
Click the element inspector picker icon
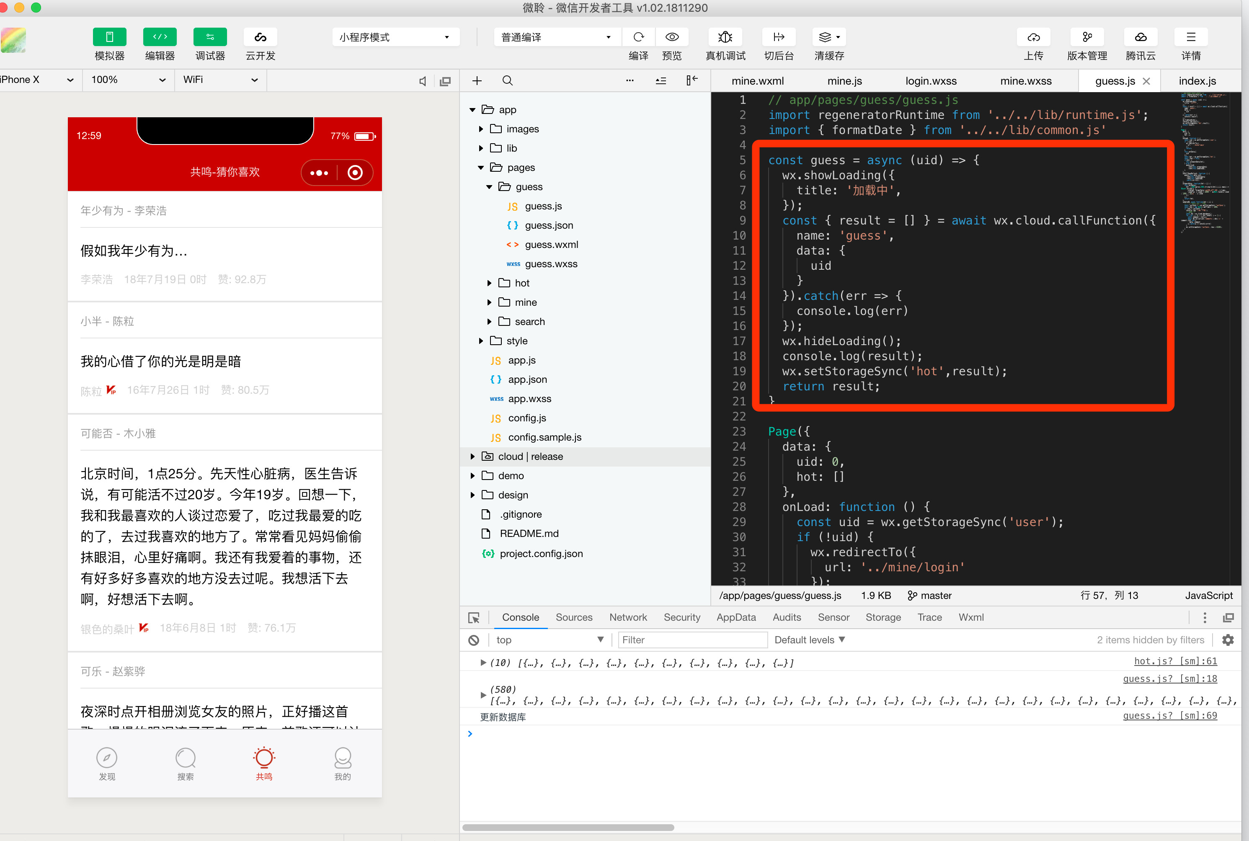(474, 618)
